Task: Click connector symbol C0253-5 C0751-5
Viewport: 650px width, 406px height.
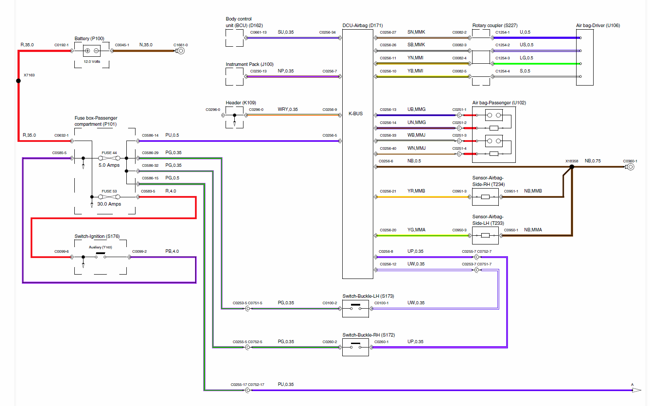Action: pos(248,309)
